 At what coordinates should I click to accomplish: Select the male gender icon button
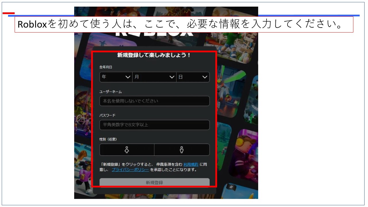pos(182,150)
